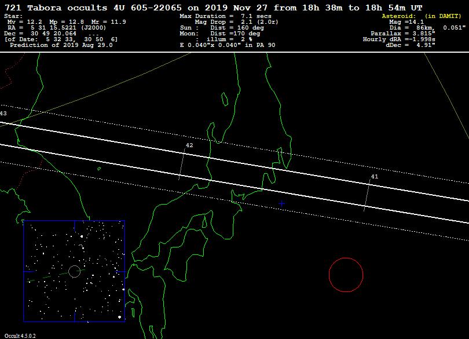
Task: Click the 'E 0.040"x 0.040" in PA 90' text
Action: pyautogui.click(x=228, y=45)
